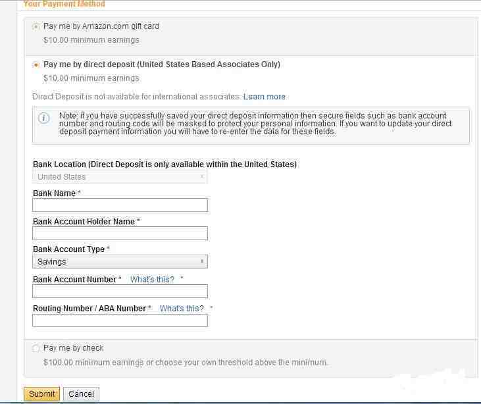
Task: Click the Bank Account Type label text
Action: click(x=68, y=250)
